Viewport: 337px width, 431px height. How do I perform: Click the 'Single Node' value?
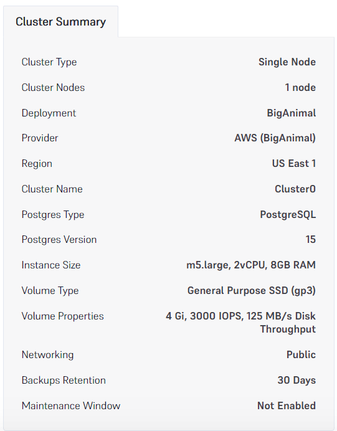(287, 62)
